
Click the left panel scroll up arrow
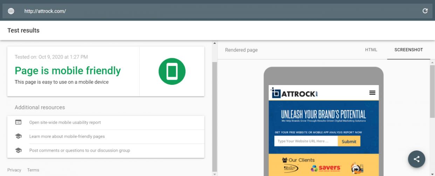[x=215, y=43]
